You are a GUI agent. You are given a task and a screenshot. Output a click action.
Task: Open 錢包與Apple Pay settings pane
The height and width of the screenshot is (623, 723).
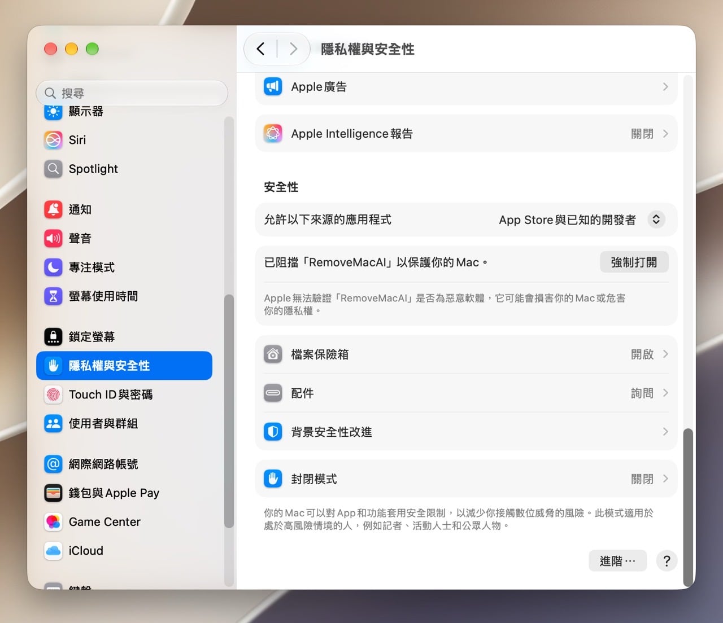coord(124,493)
